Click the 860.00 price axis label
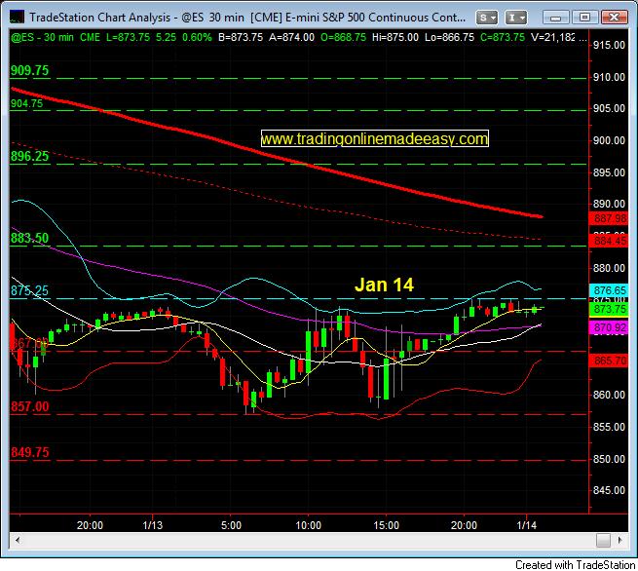Image resolution: width=638 pixels, height=571 pixels. [609, 396]
